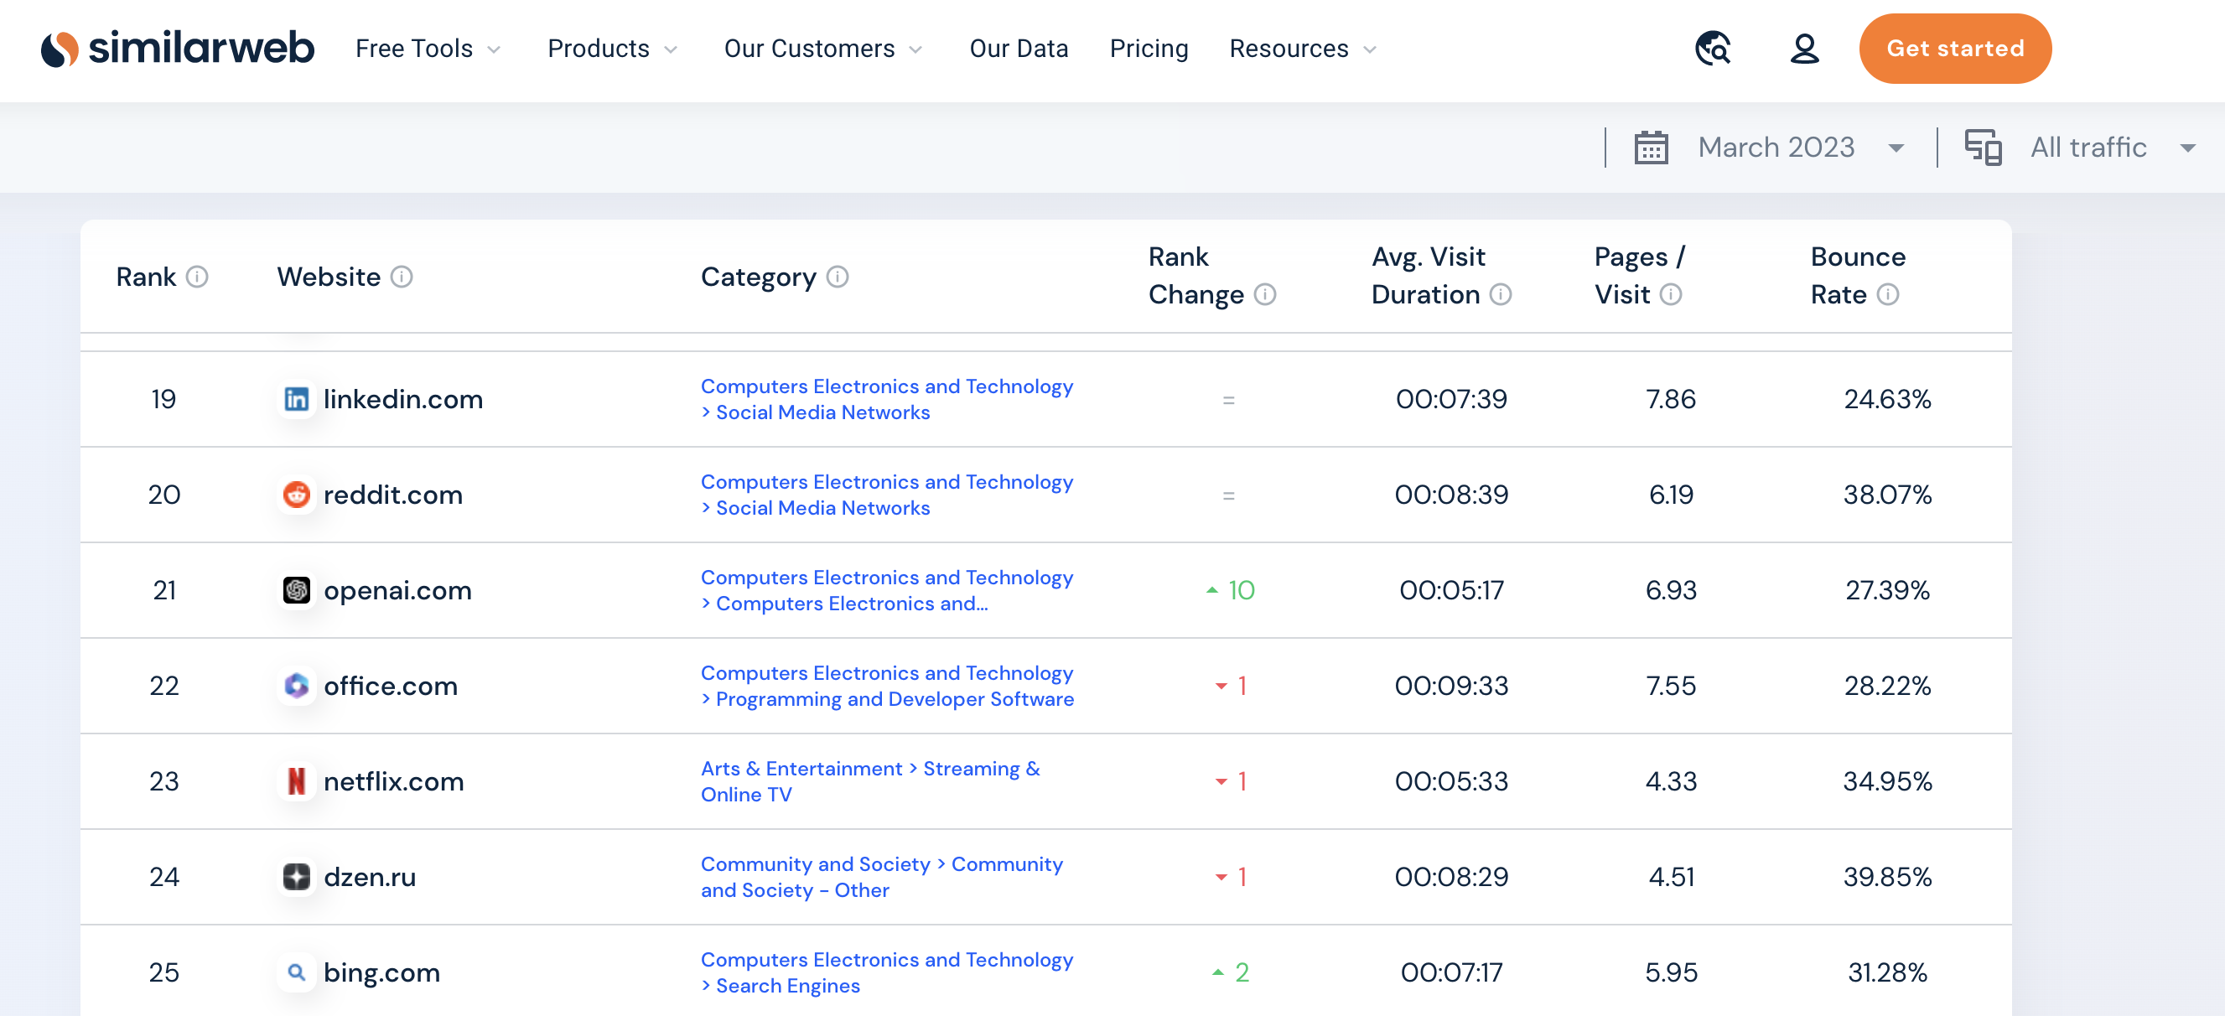Expand the Products menu
The width and height of the screenshot is (2225, 1016).
tap(612, 49)
